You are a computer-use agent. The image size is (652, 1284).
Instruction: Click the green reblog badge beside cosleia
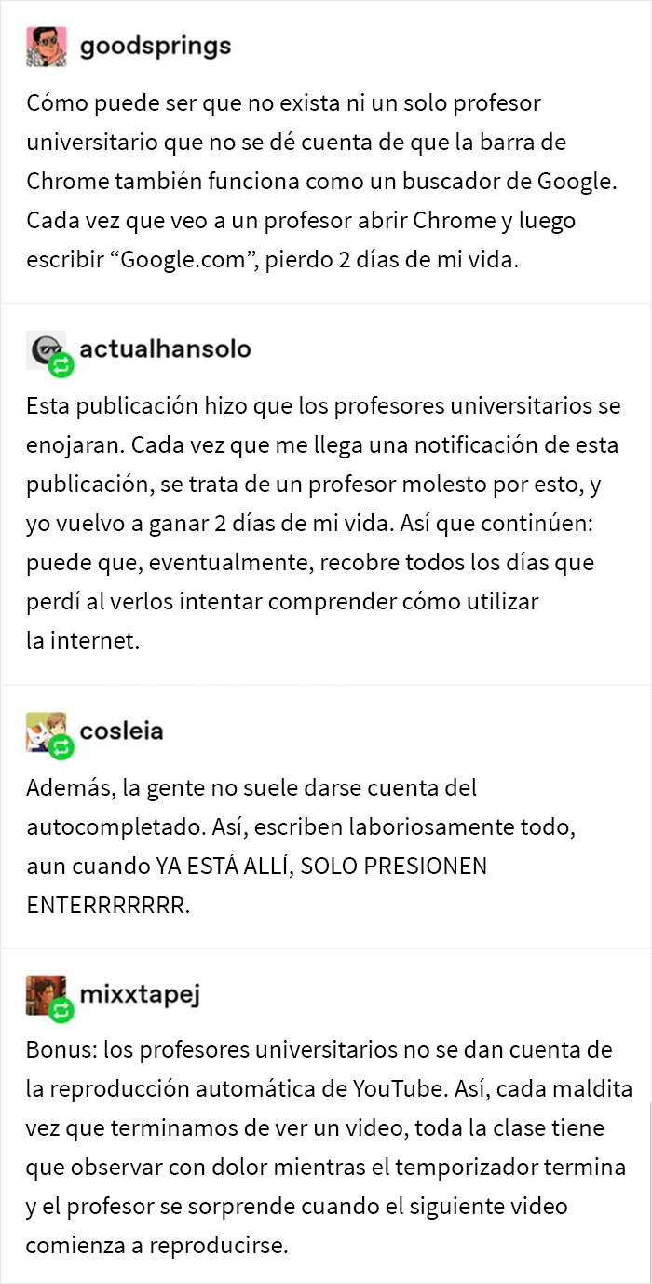tap(61, 746)
